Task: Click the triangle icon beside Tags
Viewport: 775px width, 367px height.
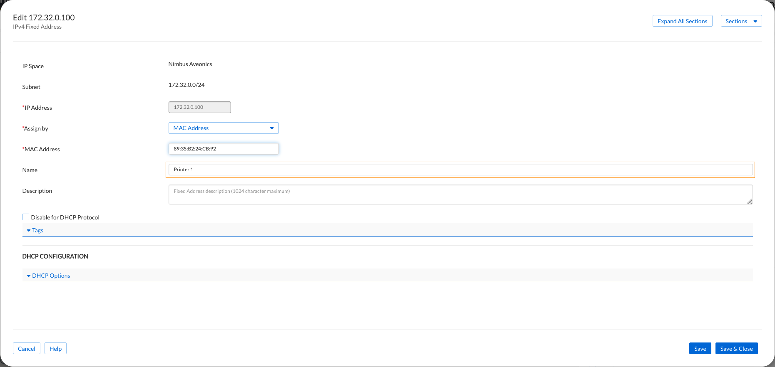Action: coord(29,230)
